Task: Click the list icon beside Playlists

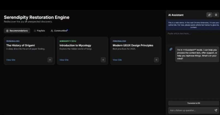Action: click(x=35, y=31)
